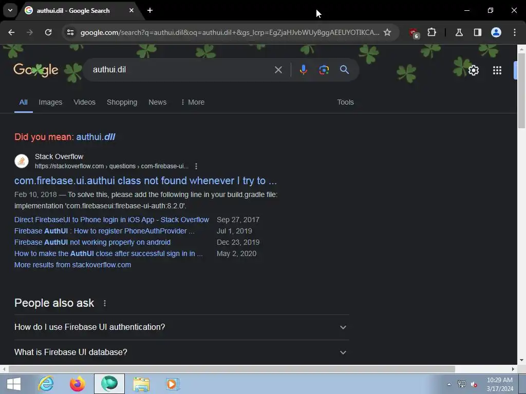This screenshot has height=394, width=526.
Task: Open the Google apps grid
Action: [497, 70]
